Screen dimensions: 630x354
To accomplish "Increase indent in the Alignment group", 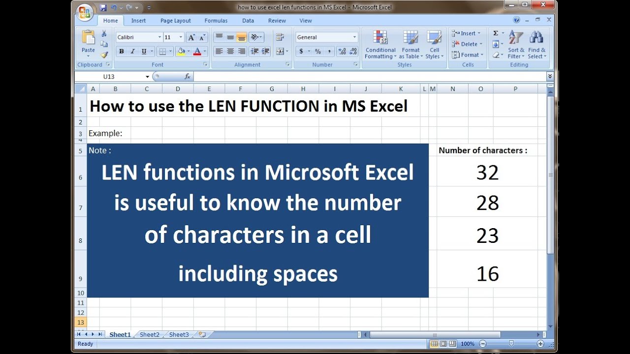I will (x=266, y=51).
